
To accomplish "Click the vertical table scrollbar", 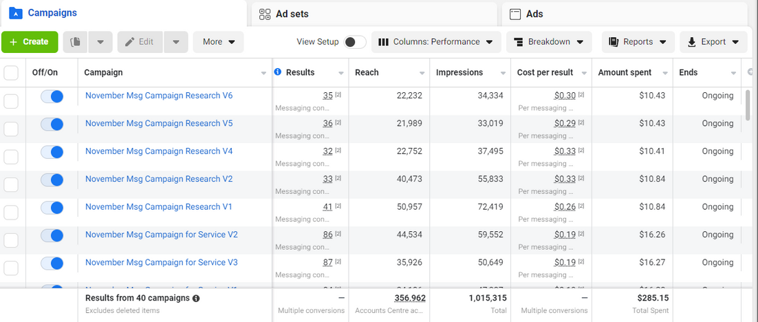I will click(748, 105).
